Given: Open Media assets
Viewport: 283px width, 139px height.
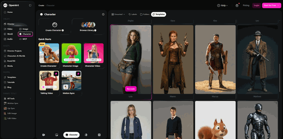Looking at the screenshot, I should pos(8,66).
